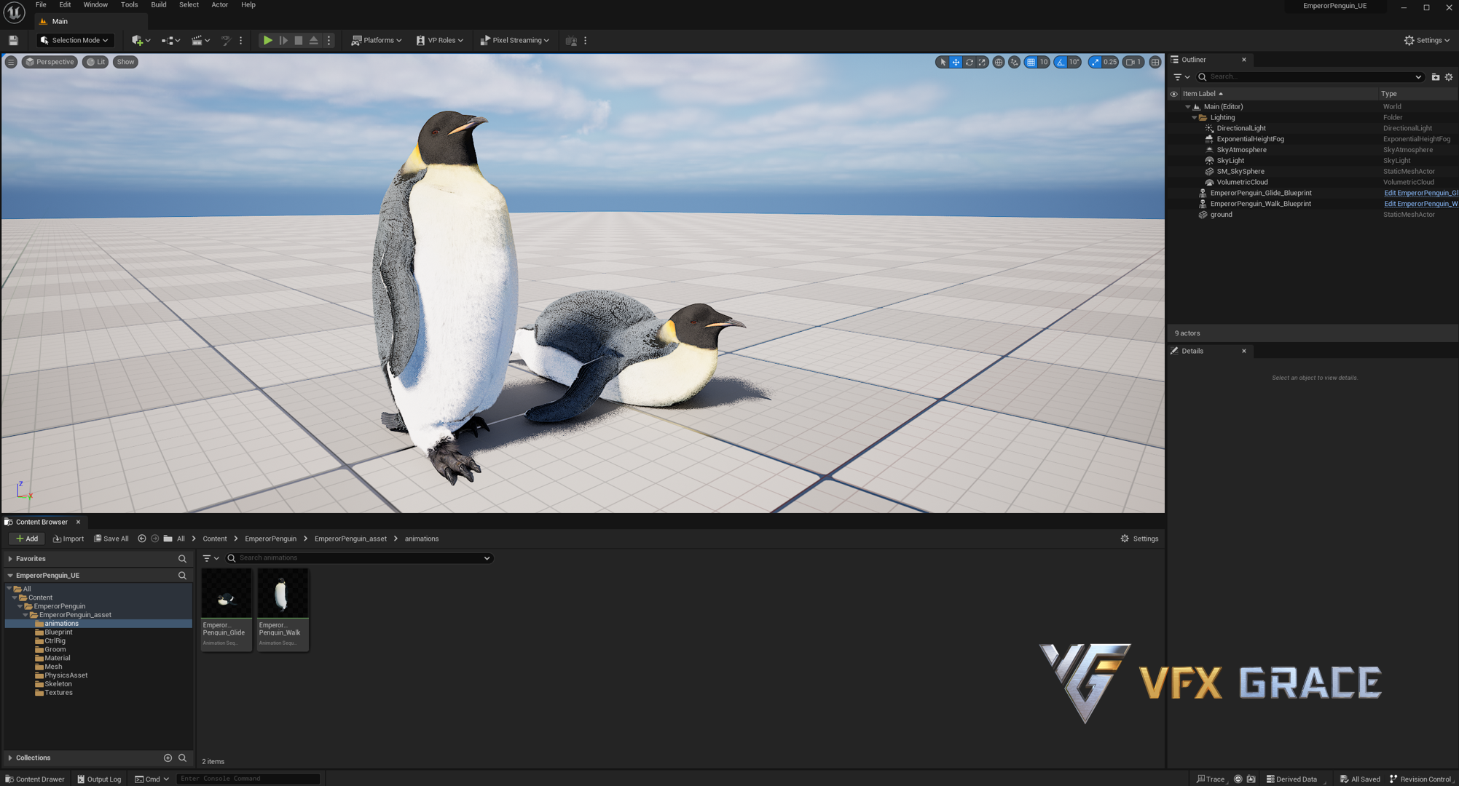Click Import button in Content Browser
This screenshot has width=1459, height=786.
pos(68,539)
